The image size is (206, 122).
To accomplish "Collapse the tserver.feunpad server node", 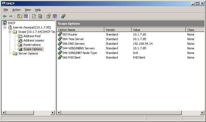I will 5,27.
